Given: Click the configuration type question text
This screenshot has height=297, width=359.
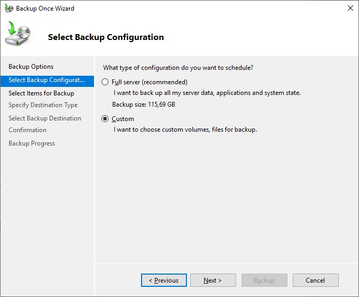Looking at the screenshot, I should point(178,68).
